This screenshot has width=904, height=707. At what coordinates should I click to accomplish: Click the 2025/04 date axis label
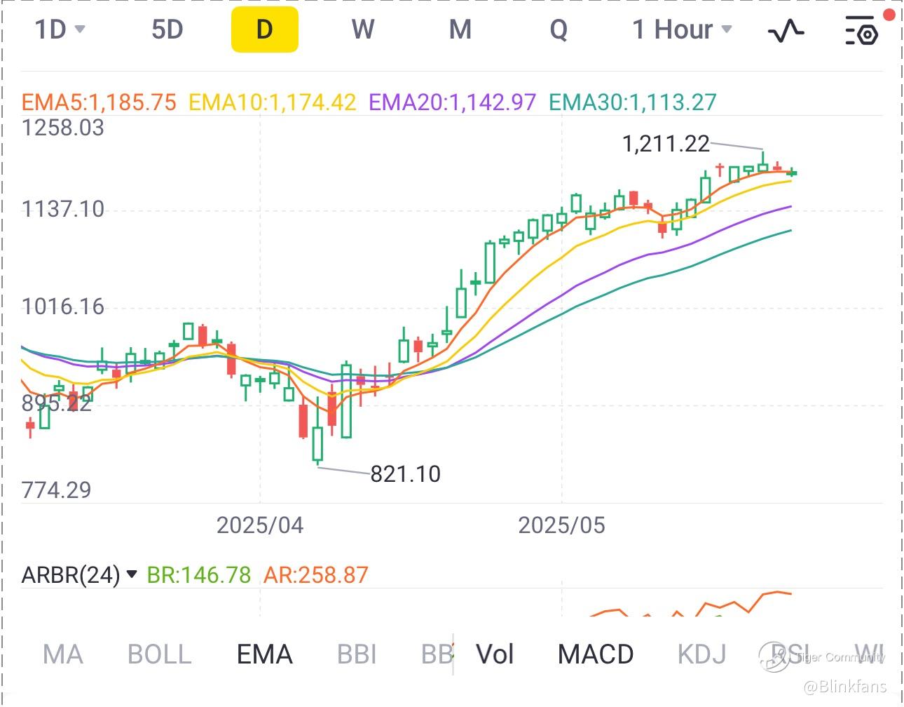click(x=260, y=525)
